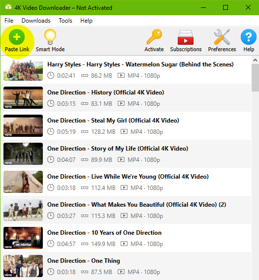
Task: Click the clock icon beside 0:03:15
Action: (x=51, y=103)
